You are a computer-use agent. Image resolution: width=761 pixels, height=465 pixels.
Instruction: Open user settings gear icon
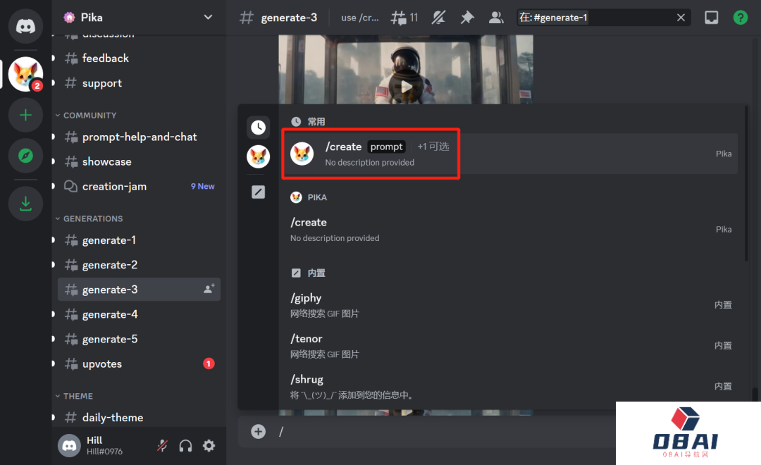tap(209, 445)
